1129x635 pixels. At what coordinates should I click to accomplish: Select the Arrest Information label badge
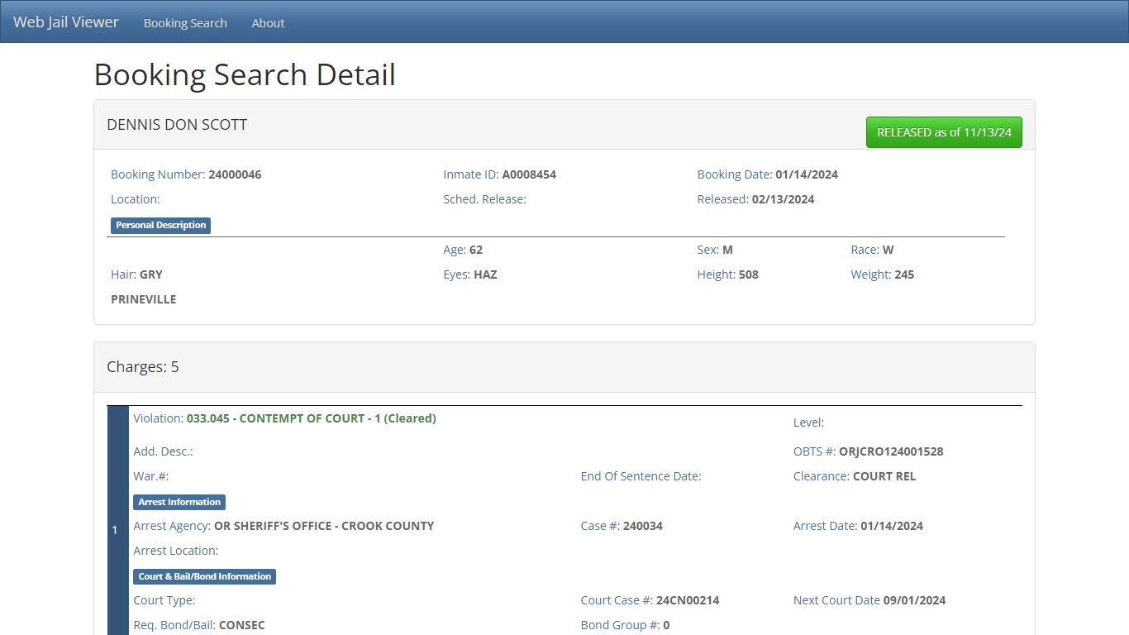tap(179, 502)
